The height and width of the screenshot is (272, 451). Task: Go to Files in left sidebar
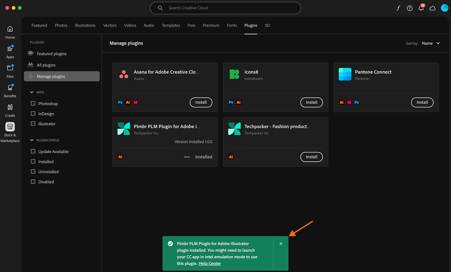[x=10, y=68]
